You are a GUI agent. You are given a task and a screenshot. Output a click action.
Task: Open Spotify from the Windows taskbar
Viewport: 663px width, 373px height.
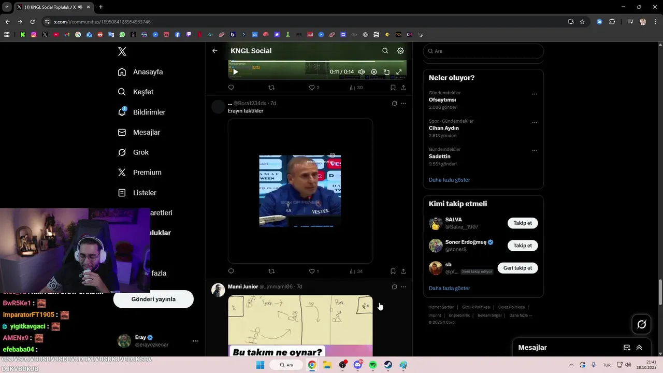coord(373,365)
